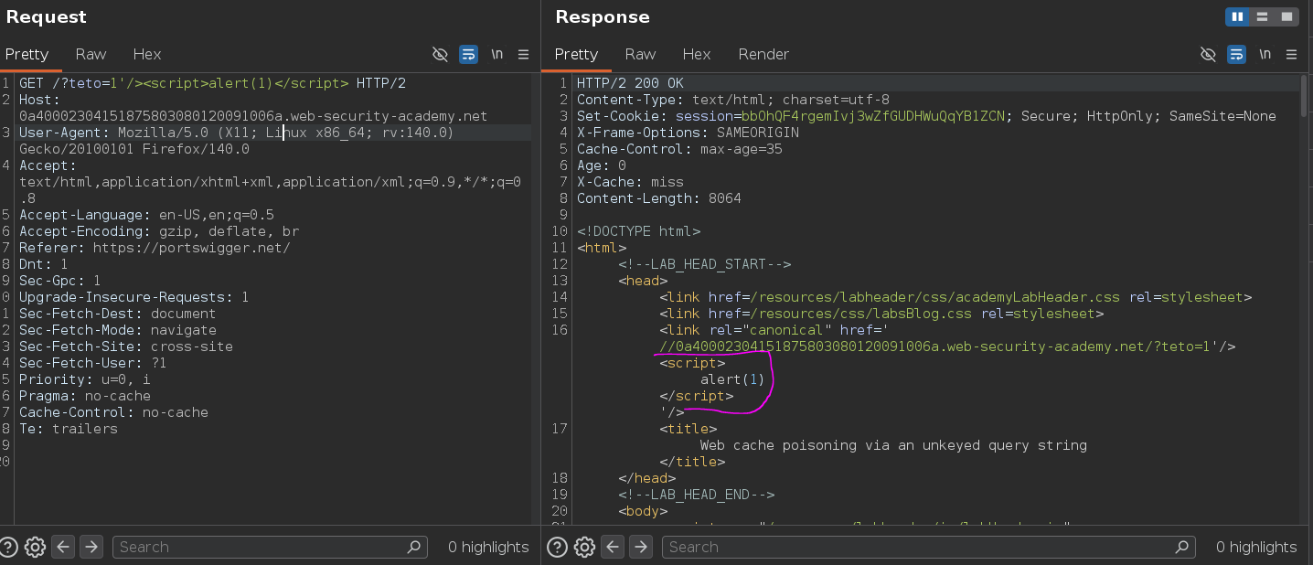The height and width of the screenshot is (565, 1313).
Task: Open the Response Hex tab
Action: pyautogui.click(x=697, y=54)
